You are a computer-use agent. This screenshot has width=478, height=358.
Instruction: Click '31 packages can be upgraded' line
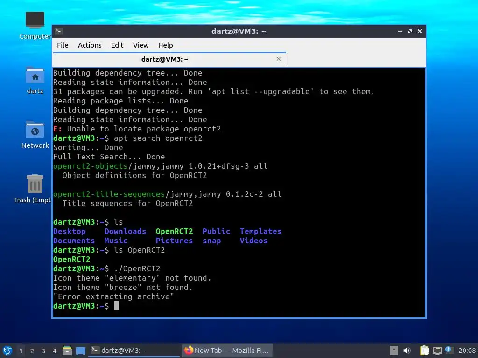click(x=214, y=92)
